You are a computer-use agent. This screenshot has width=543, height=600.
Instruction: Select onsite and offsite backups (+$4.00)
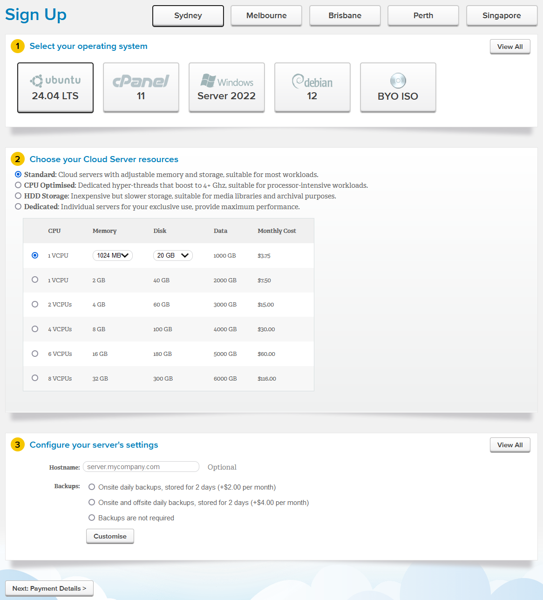(x=92, y=503)
